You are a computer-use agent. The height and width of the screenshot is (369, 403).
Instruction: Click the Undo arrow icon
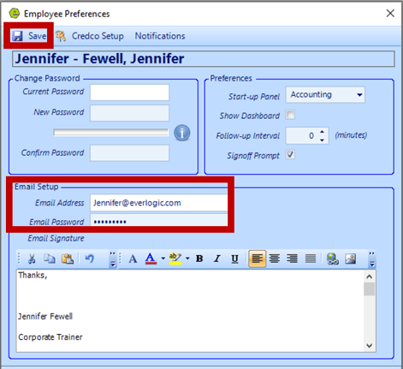pos(90,259)
